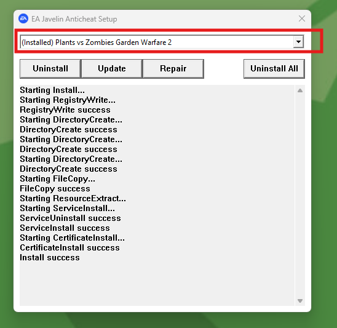Click the log scrollbar down arrow

click(300, 301)
